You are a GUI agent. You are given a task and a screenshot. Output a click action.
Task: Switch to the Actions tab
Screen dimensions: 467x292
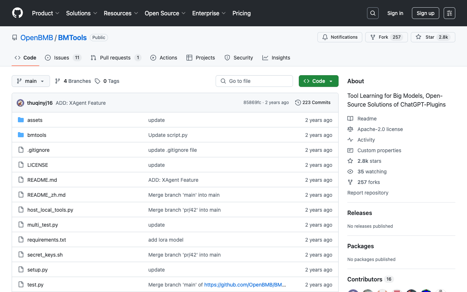164,58
